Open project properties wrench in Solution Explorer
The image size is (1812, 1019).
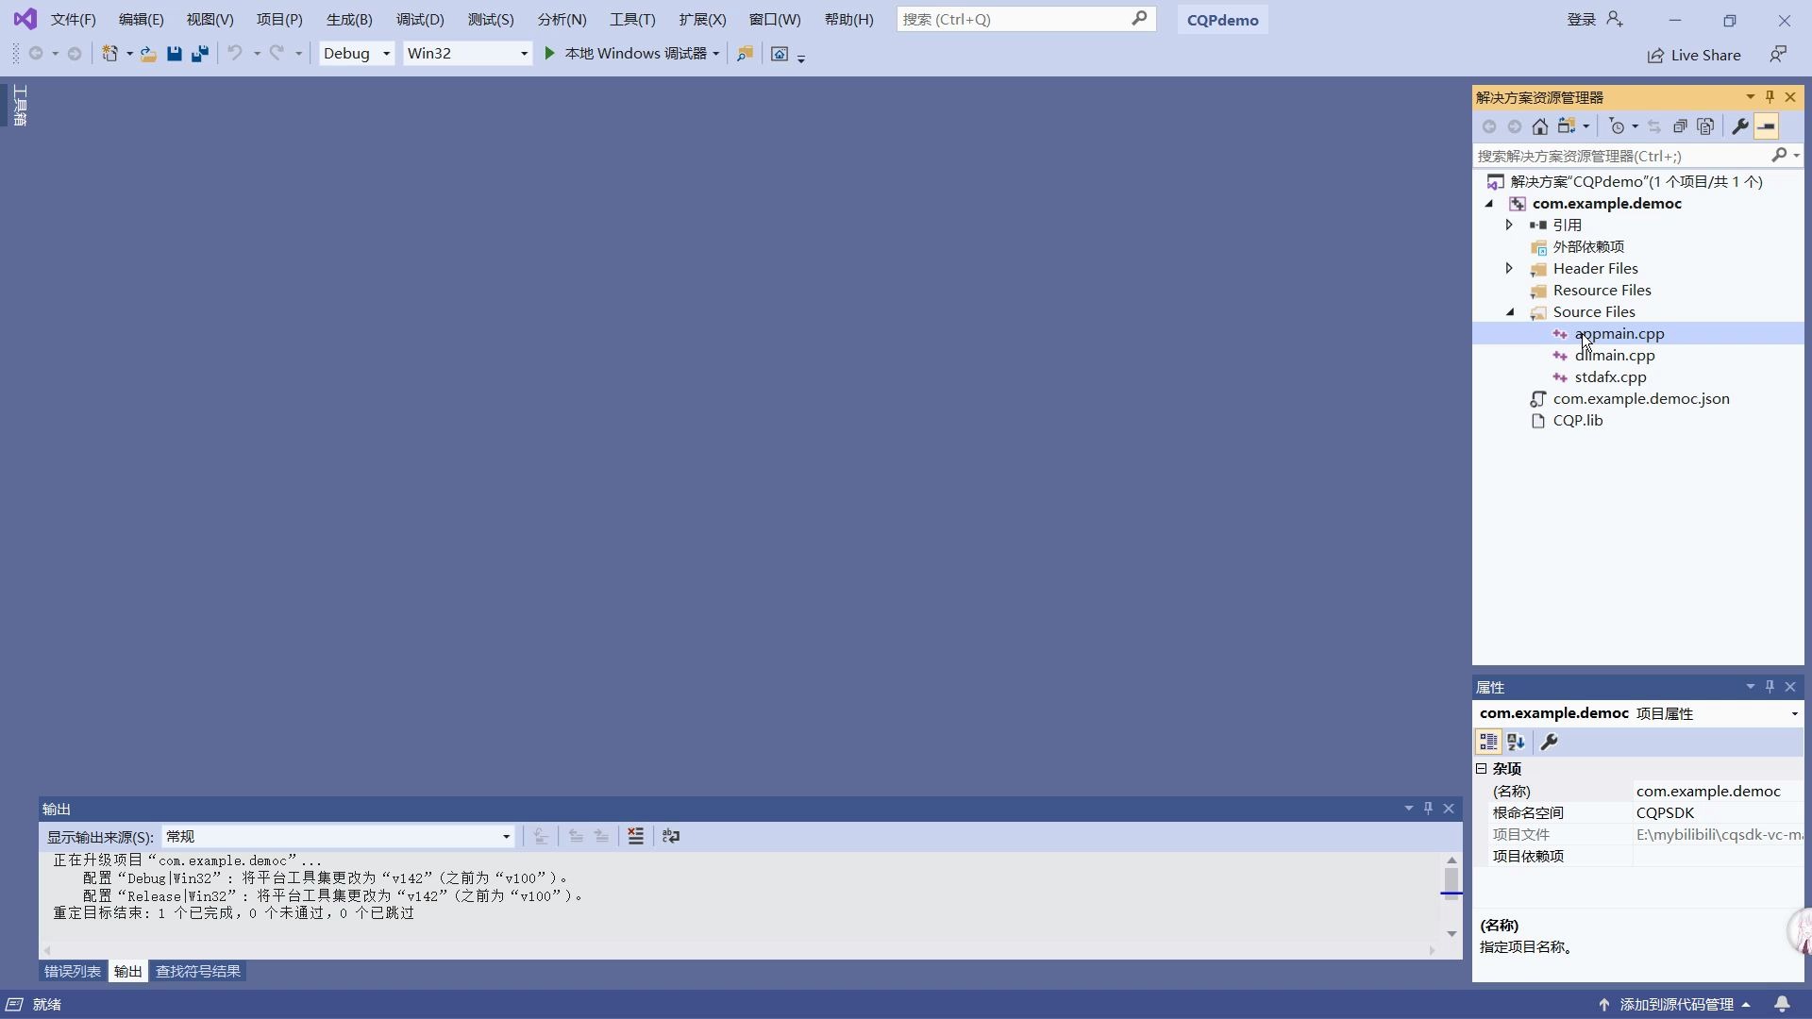[x=1739, y=126]
